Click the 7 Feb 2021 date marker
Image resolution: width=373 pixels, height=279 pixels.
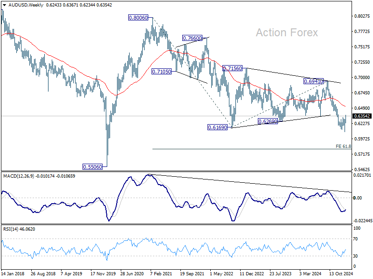pyautogui.click(x=161, y=274)
